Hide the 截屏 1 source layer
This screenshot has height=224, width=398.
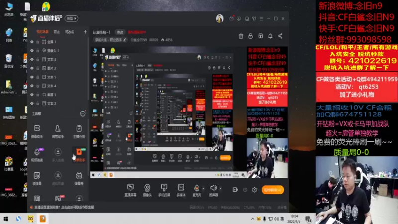coord(32,94)
